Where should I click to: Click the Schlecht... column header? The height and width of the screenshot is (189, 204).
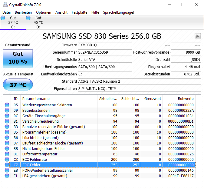130,98
